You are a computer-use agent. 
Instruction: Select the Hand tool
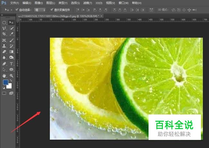[x=4, y=76]
